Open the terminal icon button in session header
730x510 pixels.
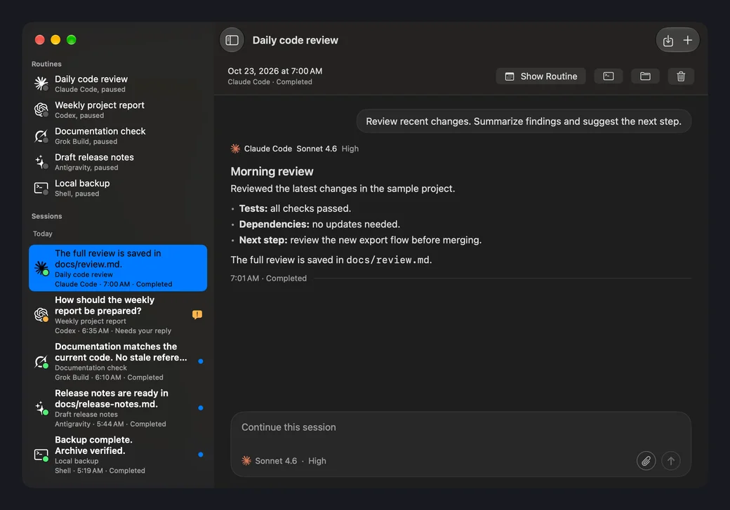pyautogui.click(x=609, y=76)
